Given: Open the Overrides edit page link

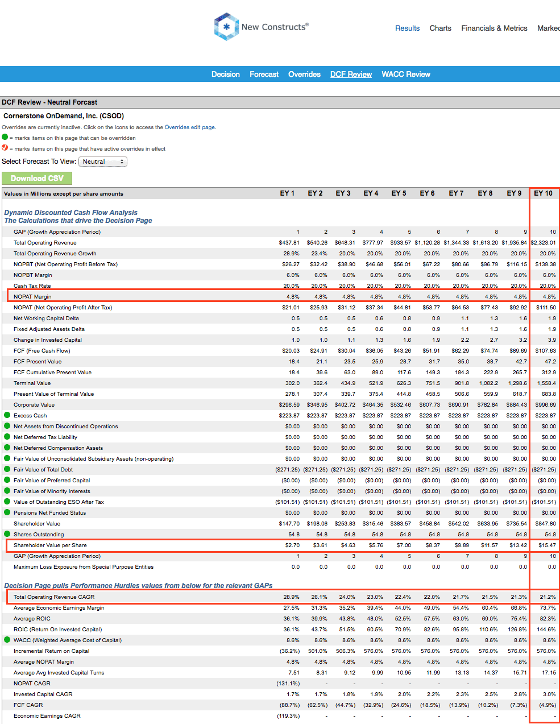Looking at the screenshot, I should click(190, 127).
